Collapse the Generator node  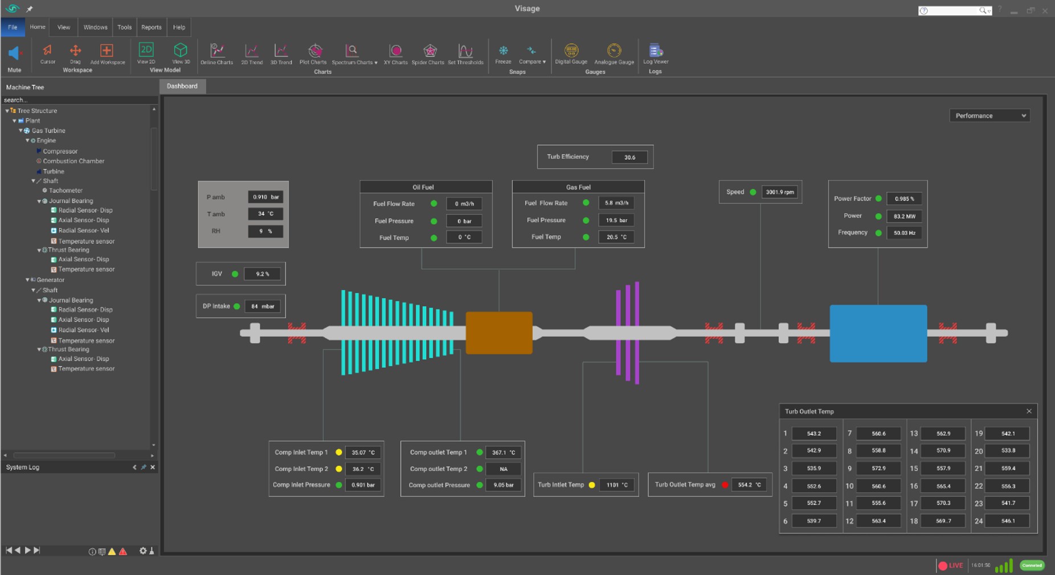[x=27, y=280]
